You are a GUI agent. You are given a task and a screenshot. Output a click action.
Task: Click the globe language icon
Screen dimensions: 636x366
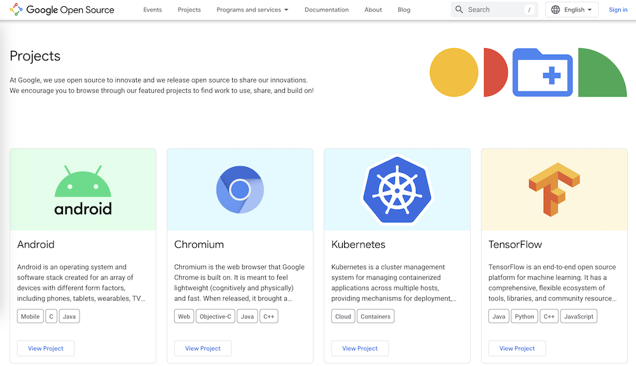tap(556, 10)
